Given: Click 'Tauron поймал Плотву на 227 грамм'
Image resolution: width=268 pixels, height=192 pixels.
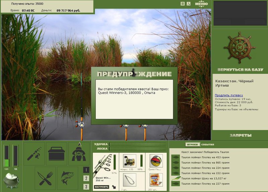Looking at the screenshot, I should tap(205, 184).
